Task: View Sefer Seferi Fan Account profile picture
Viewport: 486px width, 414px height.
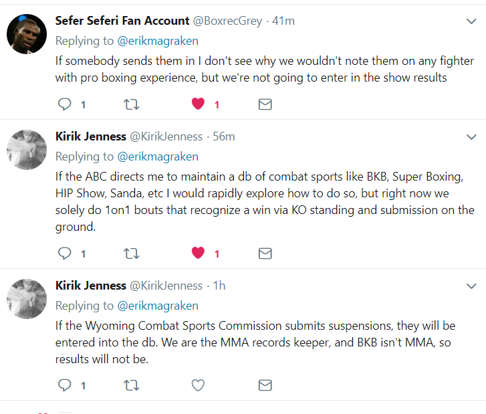Action: coord(26,33)
